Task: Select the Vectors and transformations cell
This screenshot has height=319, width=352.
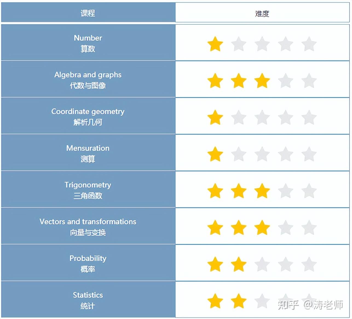Action: click(88, 226)
